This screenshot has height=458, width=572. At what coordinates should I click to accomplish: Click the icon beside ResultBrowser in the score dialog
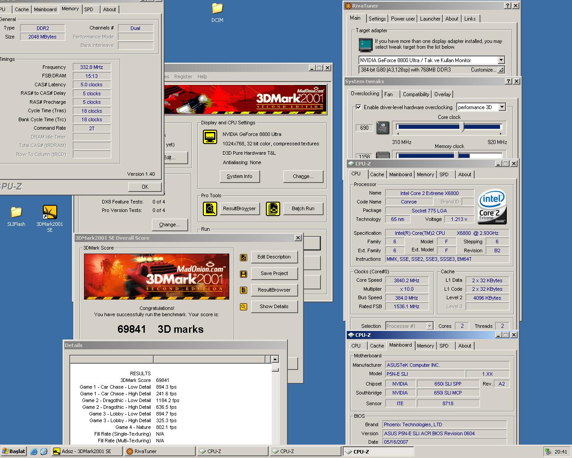pyautogui.click(x=244, y=290)
